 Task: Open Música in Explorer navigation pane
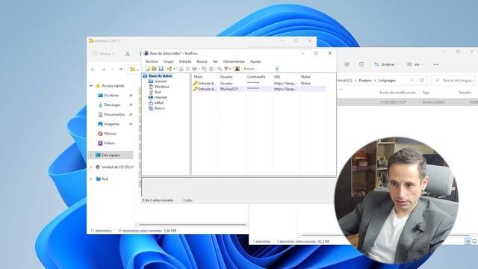110,133
